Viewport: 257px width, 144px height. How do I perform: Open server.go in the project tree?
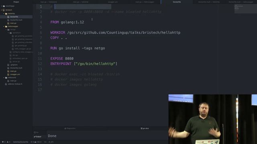tap(16, 62)
